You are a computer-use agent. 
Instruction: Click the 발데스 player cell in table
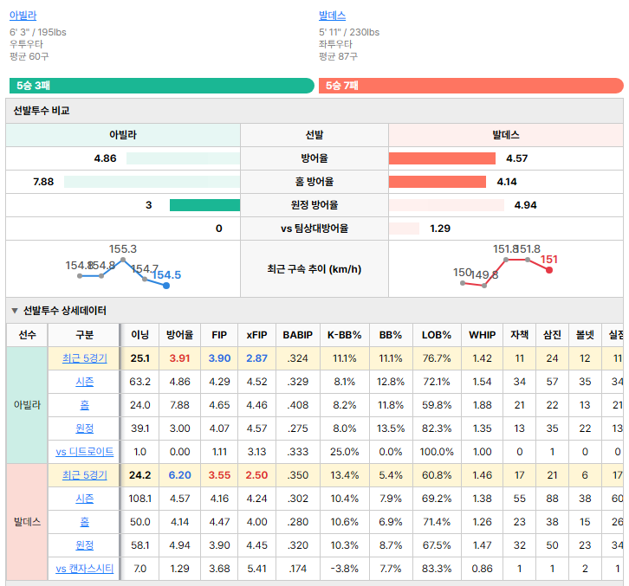click(27, 522)
